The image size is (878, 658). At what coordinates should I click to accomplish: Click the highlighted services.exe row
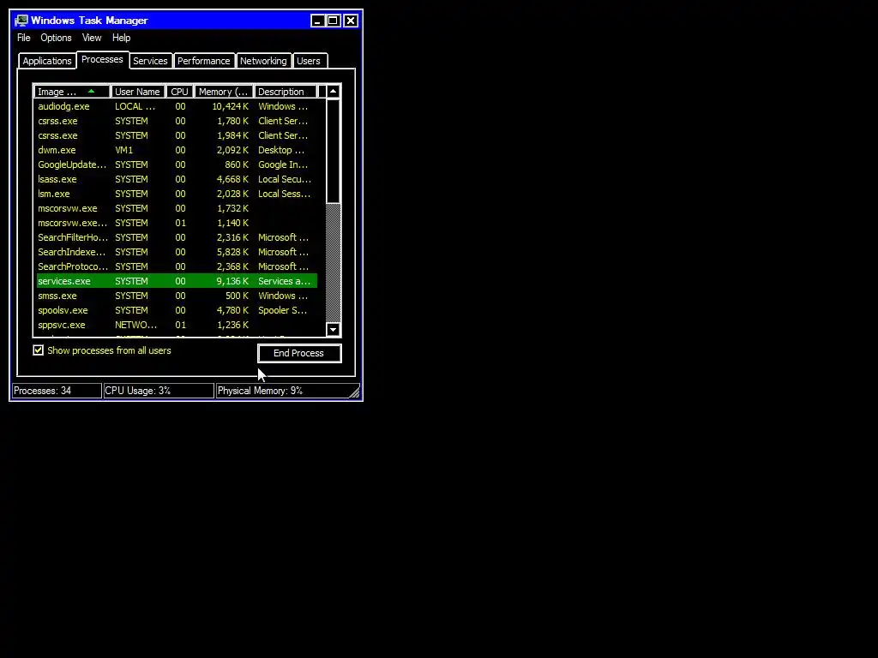click(x=177, y=281)
